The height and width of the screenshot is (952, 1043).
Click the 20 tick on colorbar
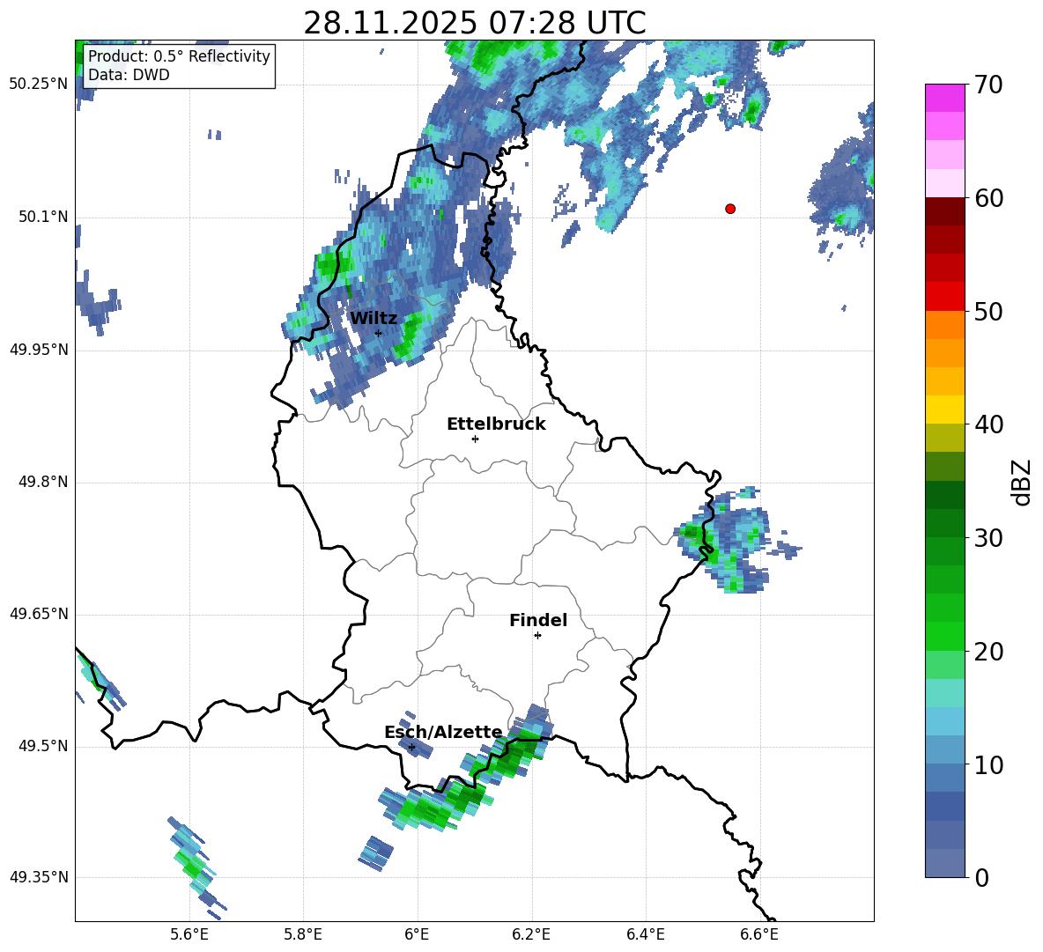click(x=988, y=651)
